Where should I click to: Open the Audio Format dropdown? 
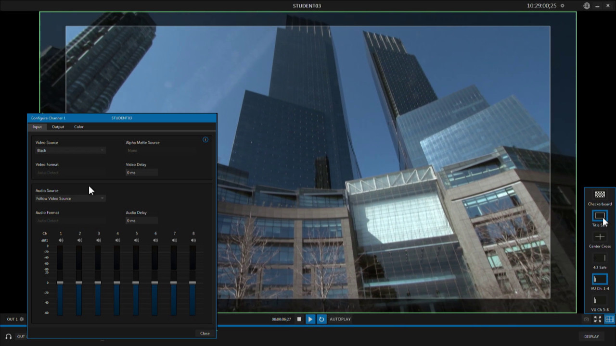70,221
